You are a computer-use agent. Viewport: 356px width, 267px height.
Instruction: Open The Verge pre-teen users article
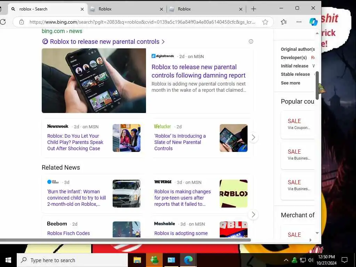(x=183, y=198)
